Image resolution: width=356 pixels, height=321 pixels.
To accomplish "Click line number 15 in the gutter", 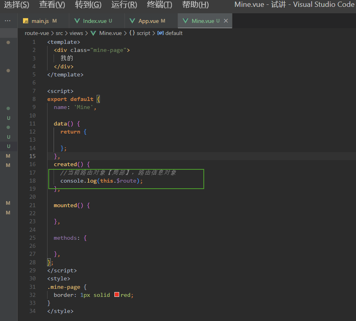I will (33, 156).
